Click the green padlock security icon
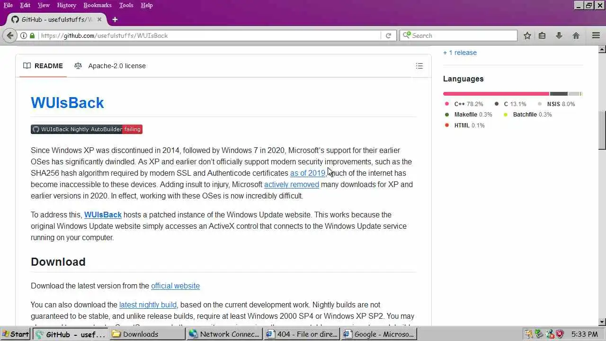 [32, 36]
